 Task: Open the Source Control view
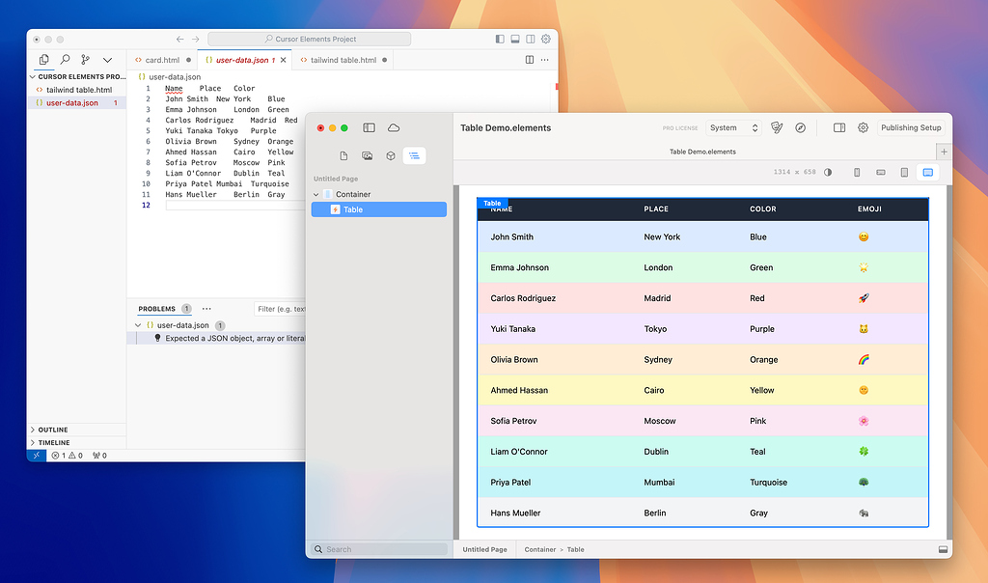point(85,59)
